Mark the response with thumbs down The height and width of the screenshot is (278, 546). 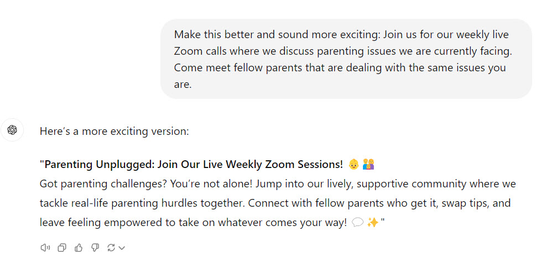point(95,248)
